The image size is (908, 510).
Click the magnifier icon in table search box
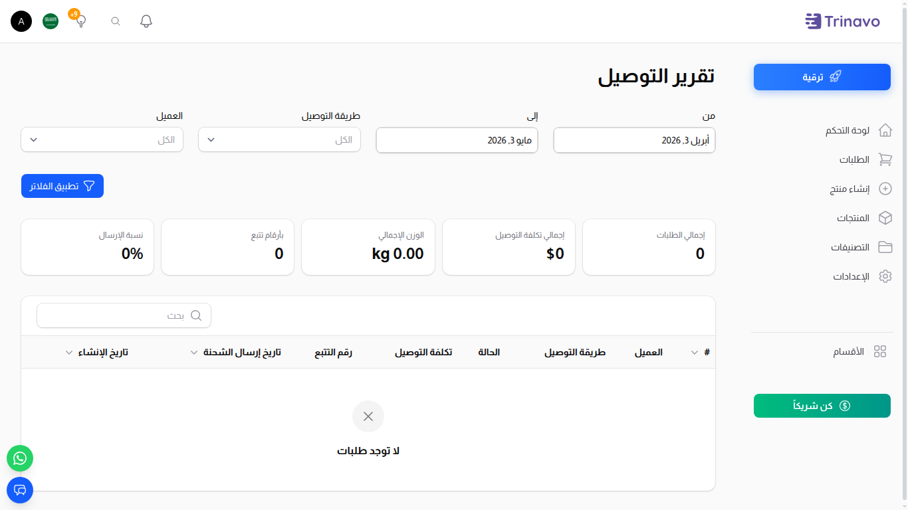[196, 315]
